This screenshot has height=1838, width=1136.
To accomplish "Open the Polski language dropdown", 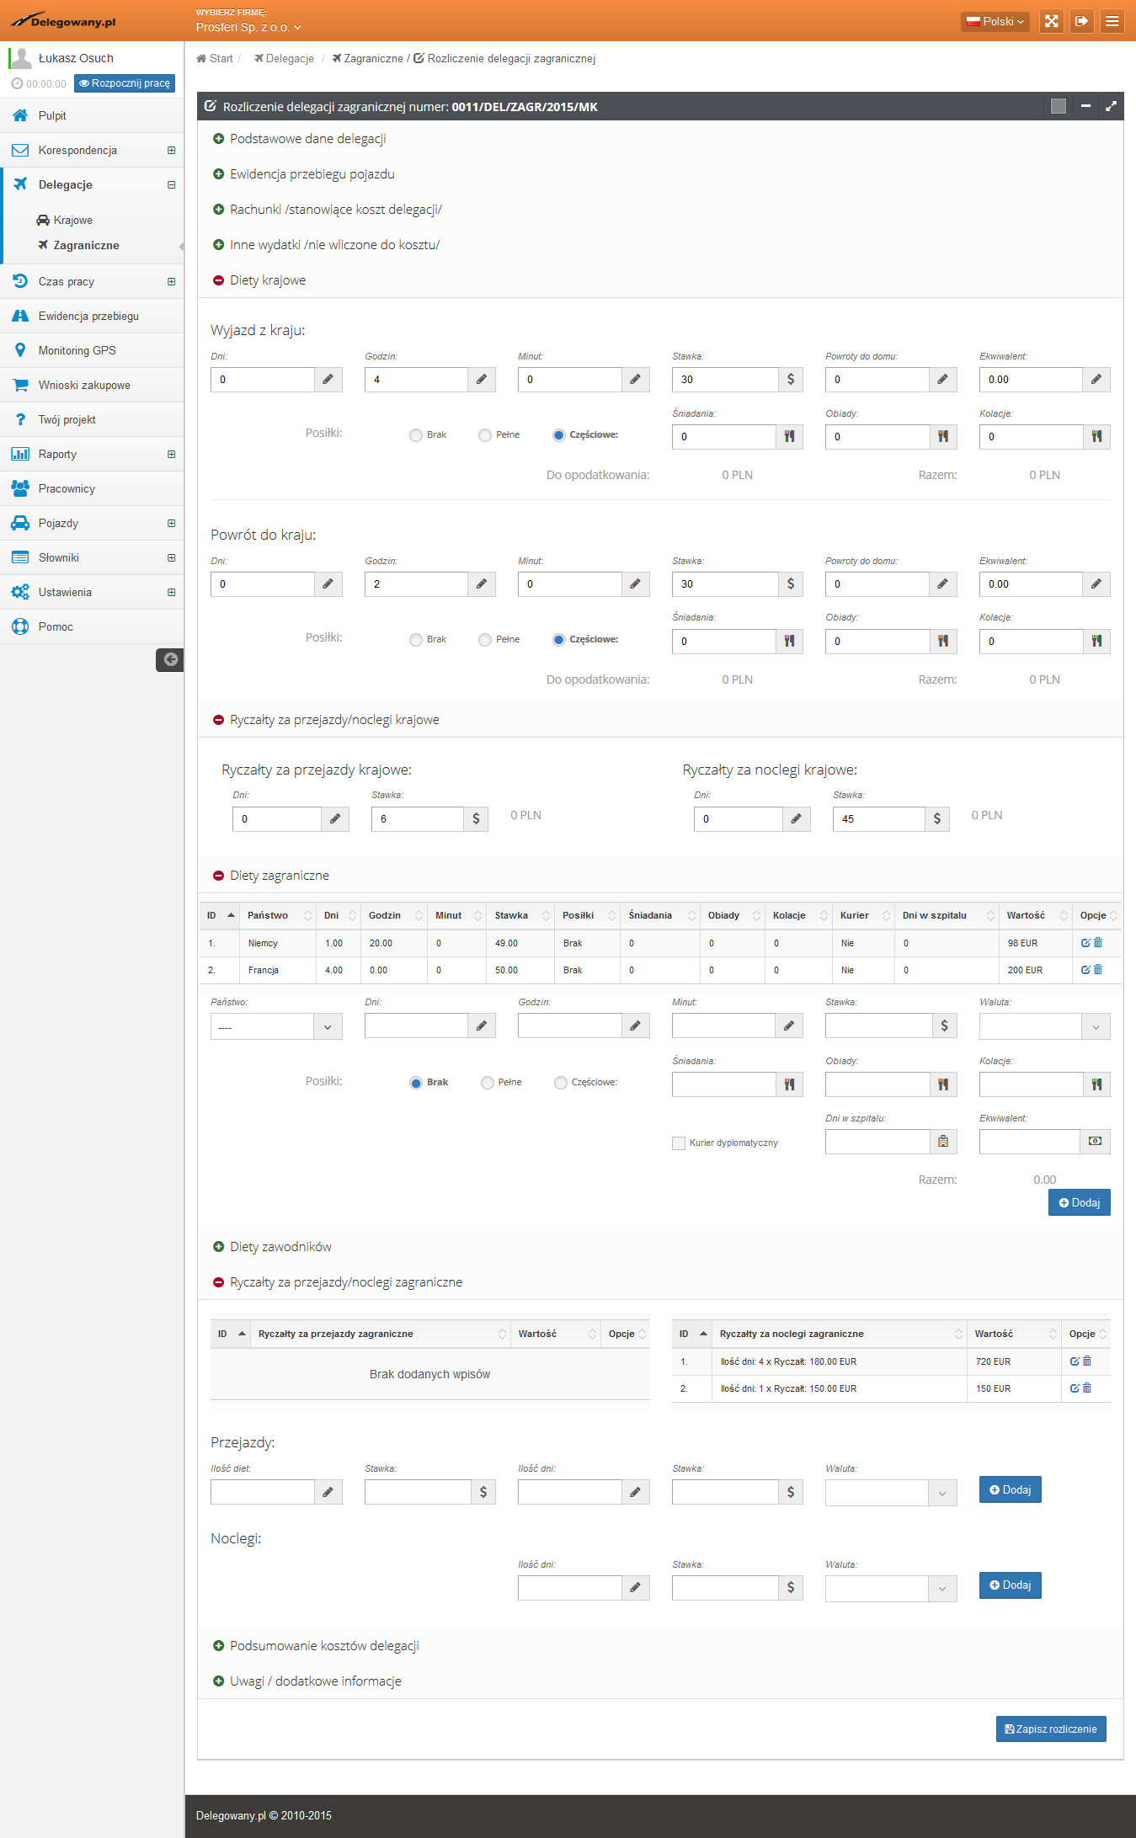I will coord(995,21).
